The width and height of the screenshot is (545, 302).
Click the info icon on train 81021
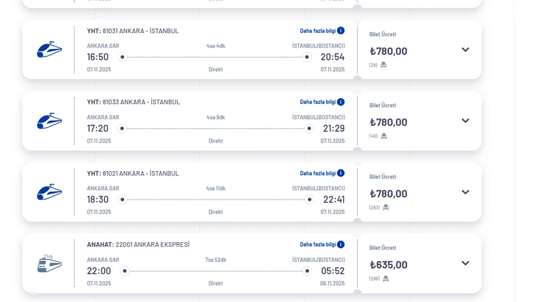(341, 173)
